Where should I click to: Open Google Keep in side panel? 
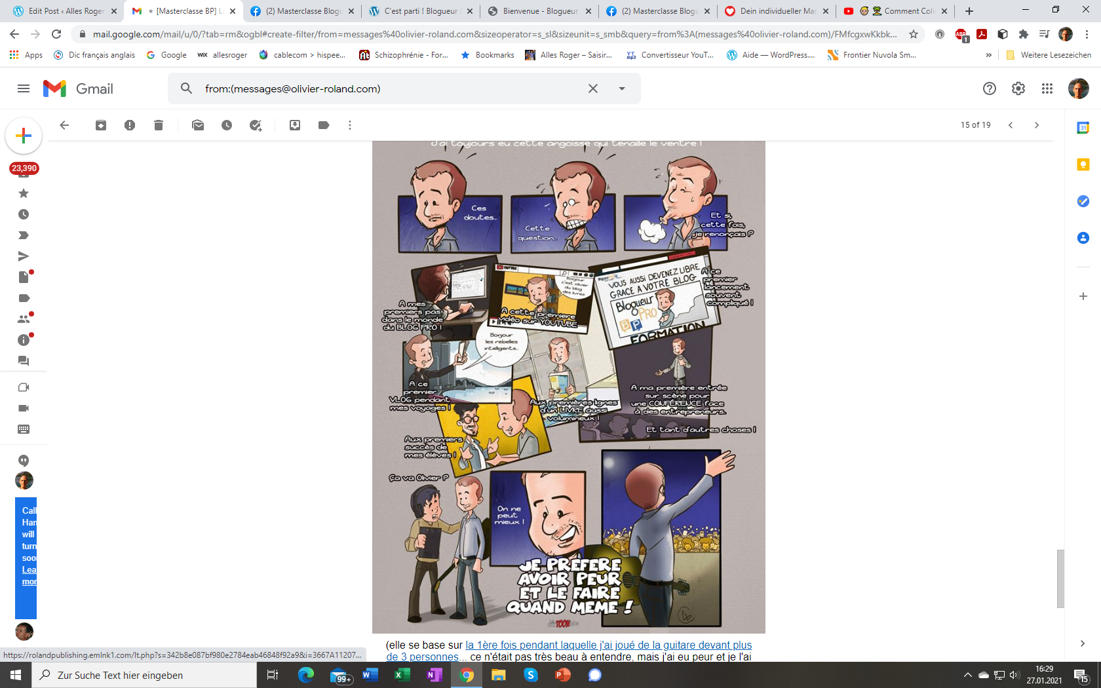pos(1083,164)
